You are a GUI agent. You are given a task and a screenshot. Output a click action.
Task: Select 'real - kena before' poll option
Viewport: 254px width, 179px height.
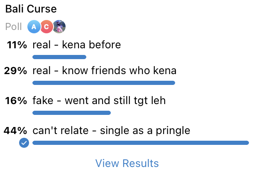76,45
